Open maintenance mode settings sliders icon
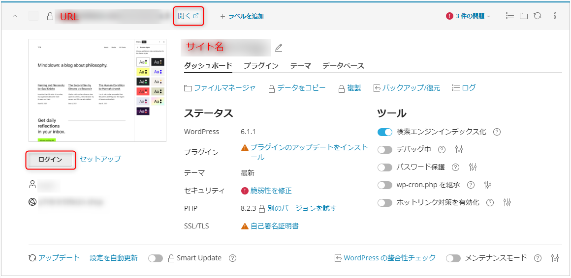Viewport: 571px width, 278px height. [x=555, y=258]
